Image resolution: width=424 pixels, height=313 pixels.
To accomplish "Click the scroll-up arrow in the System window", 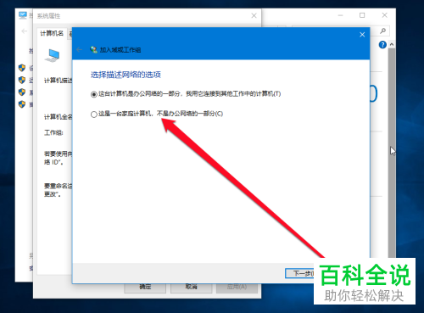I will [x=392, y=44].
